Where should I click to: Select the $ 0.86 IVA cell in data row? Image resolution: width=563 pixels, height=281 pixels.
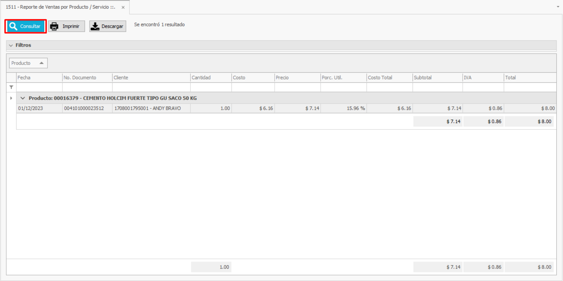pos(483,108)
